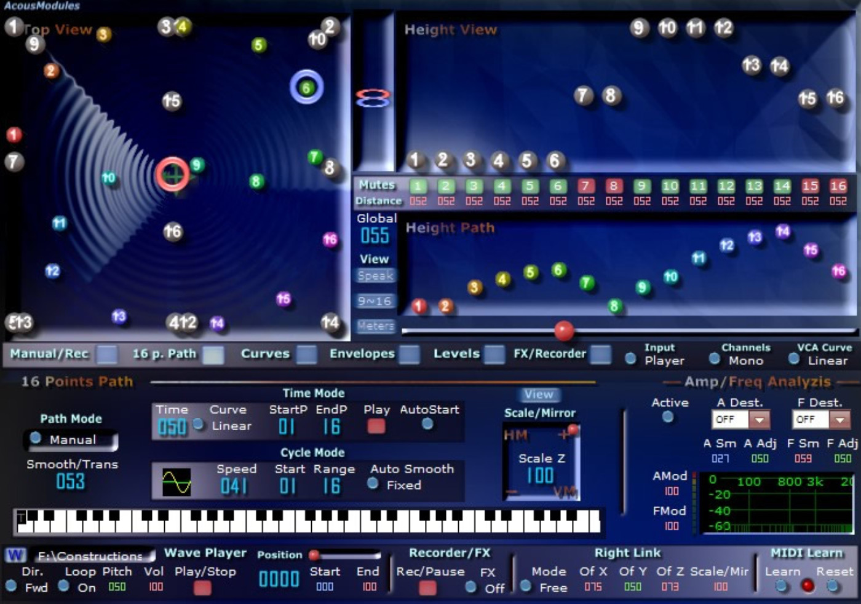Toggle the Channels Mono selector
Viewport: 861px width, 604px height.
tap(715, 358)
